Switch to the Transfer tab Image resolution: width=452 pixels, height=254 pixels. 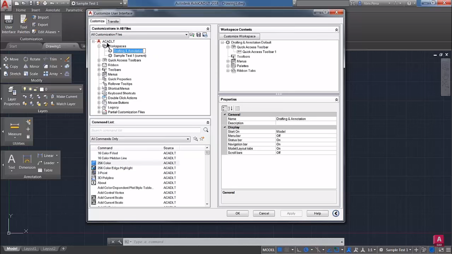(x=113, y=21)
